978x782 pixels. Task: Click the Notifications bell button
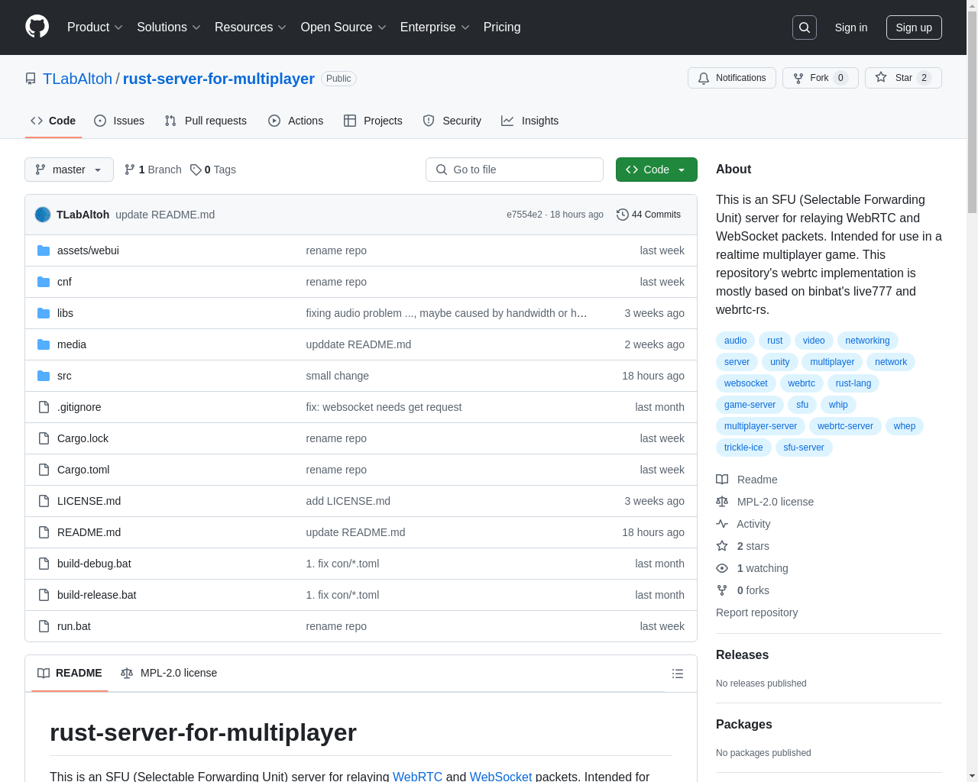pos(732,78)
